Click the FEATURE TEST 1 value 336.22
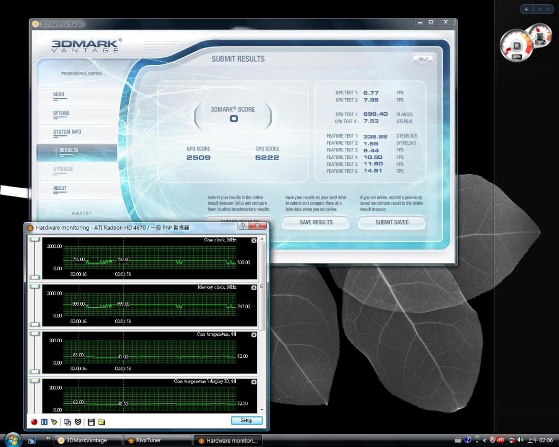This screenshot has height=447, width=559. [x=376, y=136]
